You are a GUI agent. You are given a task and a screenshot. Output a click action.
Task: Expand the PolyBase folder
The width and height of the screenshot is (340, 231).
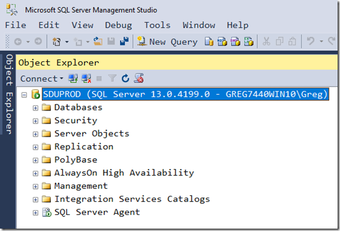[35, 161]
